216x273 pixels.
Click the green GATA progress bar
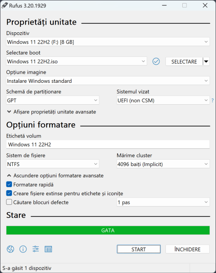coord(108,230)
